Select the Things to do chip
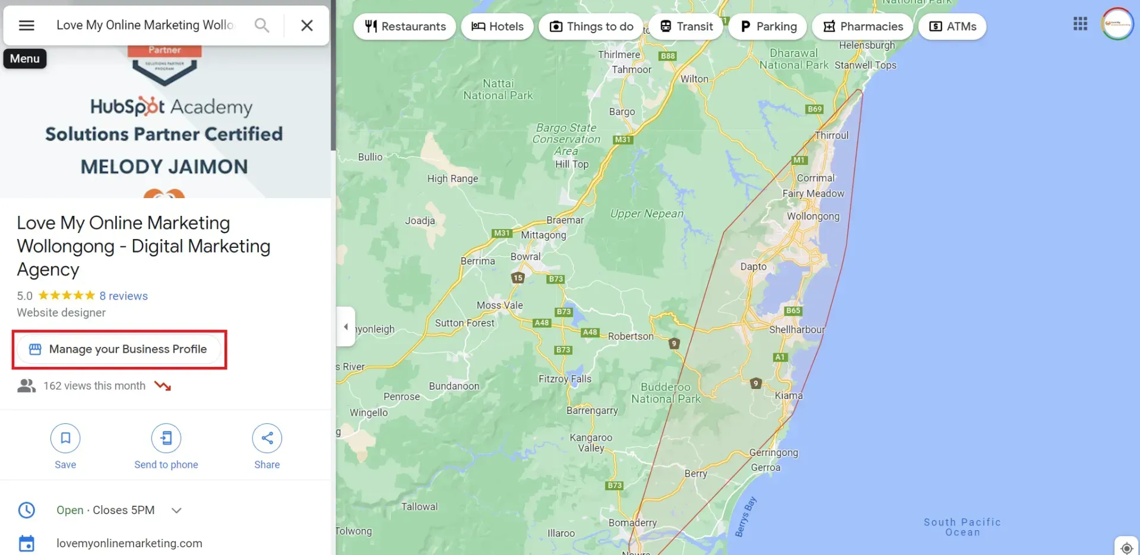This screenshot has height=555, width=1140. [x=591, y=27]
